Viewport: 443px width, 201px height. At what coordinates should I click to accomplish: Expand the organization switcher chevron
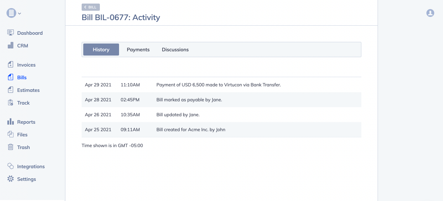click(20, 14)
